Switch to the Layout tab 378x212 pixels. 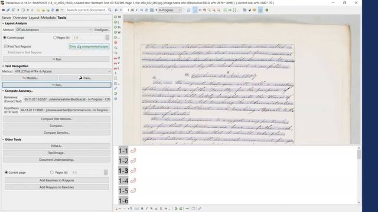34,18
